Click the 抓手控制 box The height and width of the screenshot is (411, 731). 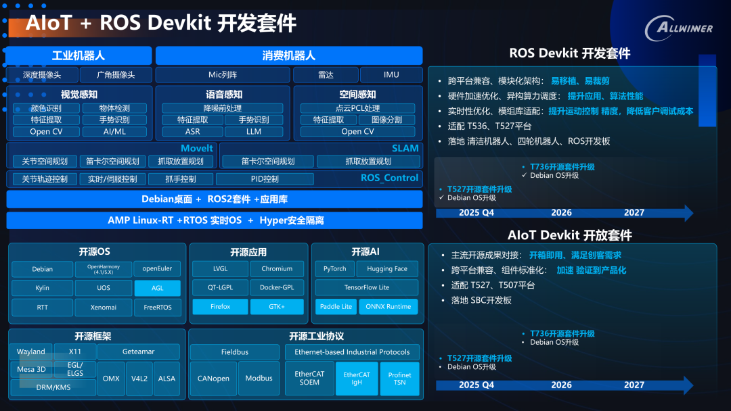coord(181,179)
